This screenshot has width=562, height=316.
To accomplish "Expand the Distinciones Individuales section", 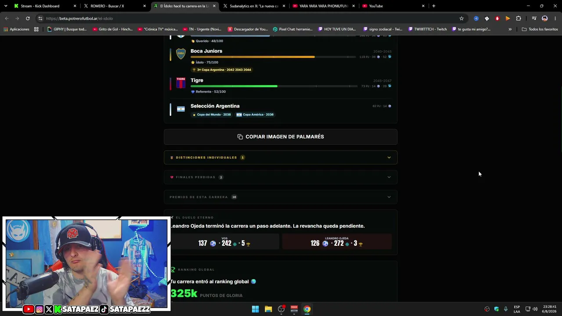I will (x=281, y=158).
